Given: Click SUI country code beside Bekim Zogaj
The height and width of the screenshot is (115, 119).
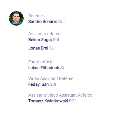Looking at the screenshot, I should 56,40.
